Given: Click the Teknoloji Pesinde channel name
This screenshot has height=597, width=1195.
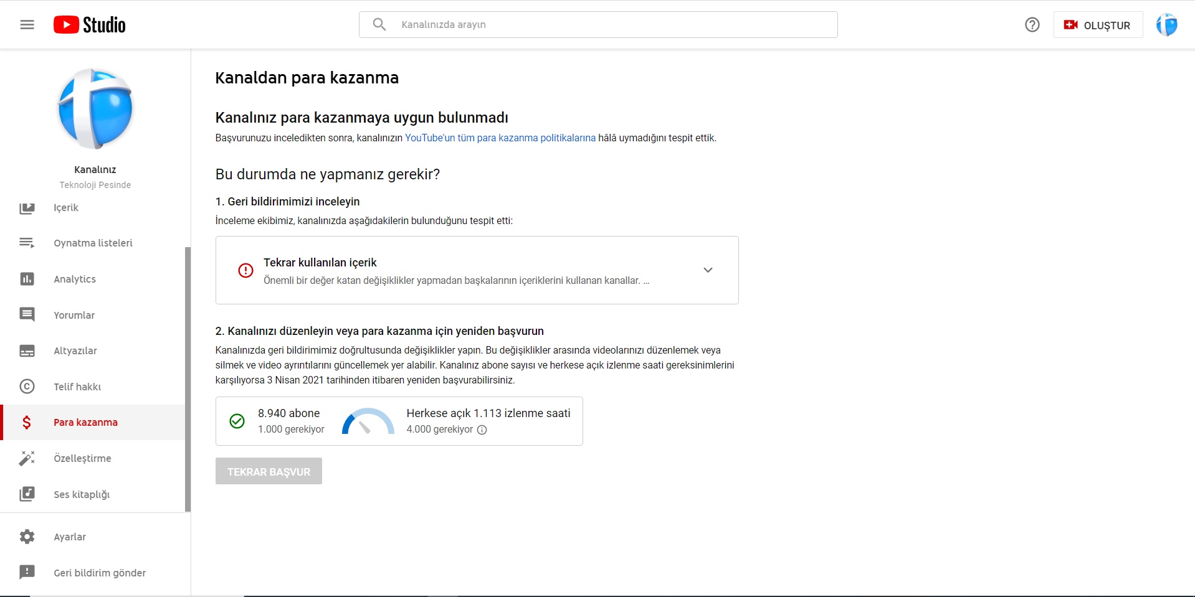Looking at the screenshot, I should 95,185.
